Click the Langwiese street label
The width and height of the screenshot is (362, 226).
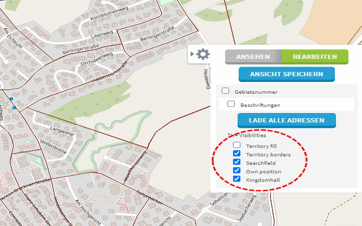coord(61,132)
